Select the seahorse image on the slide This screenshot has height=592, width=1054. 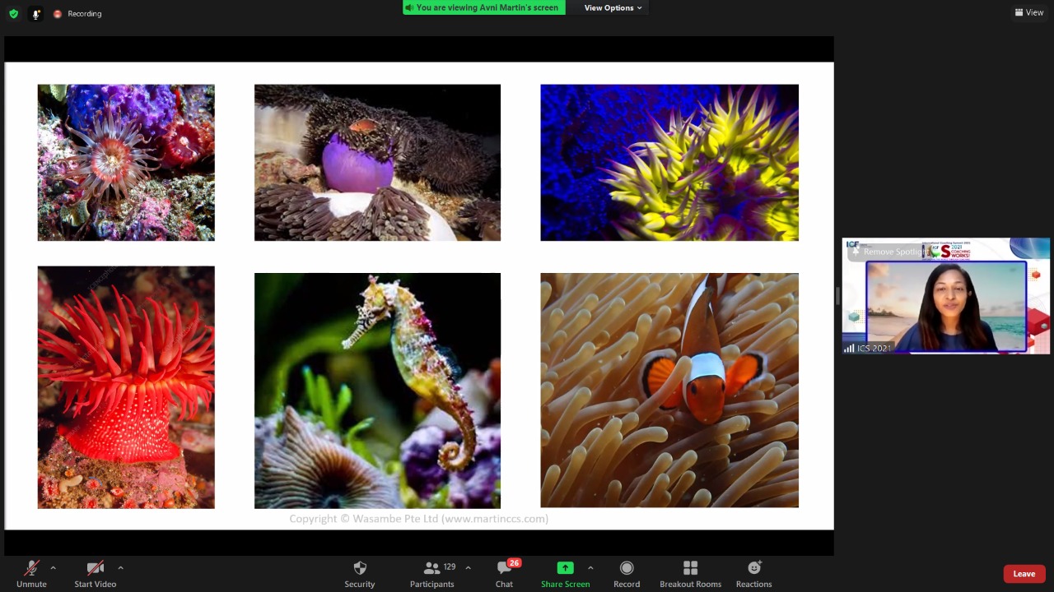click(377, 390)
